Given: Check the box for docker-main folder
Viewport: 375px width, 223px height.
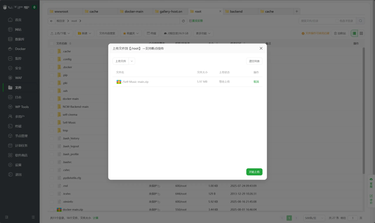Looking at the screenshot, I should (51, 99).
